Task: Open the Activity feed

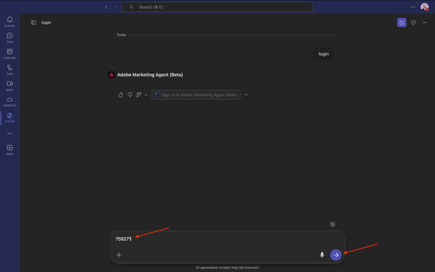Action: (10, 21)
